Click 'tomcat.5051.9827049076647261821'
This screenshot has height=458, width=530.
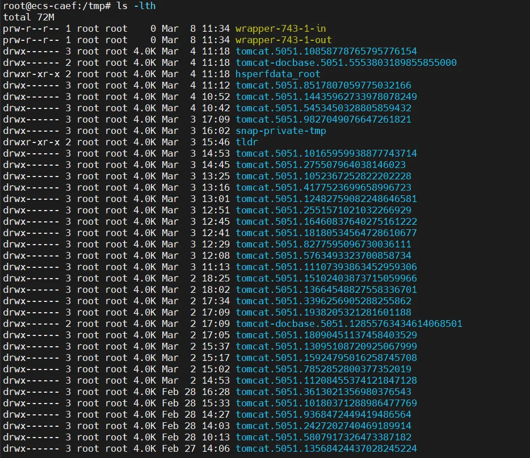(x=323, y=119)
